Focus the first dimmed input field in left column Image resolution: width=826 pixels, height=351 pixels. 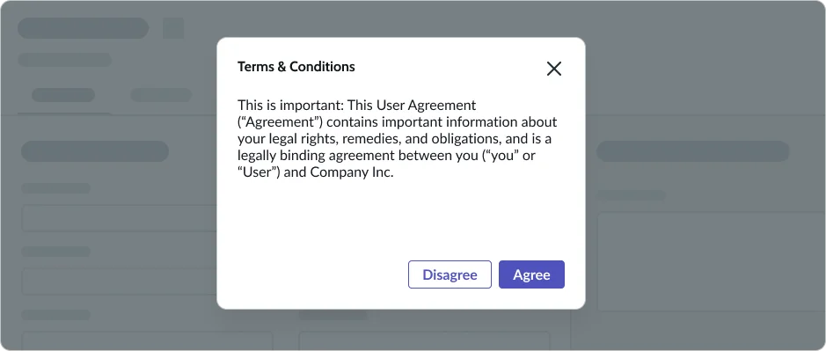tap(119, 218)
